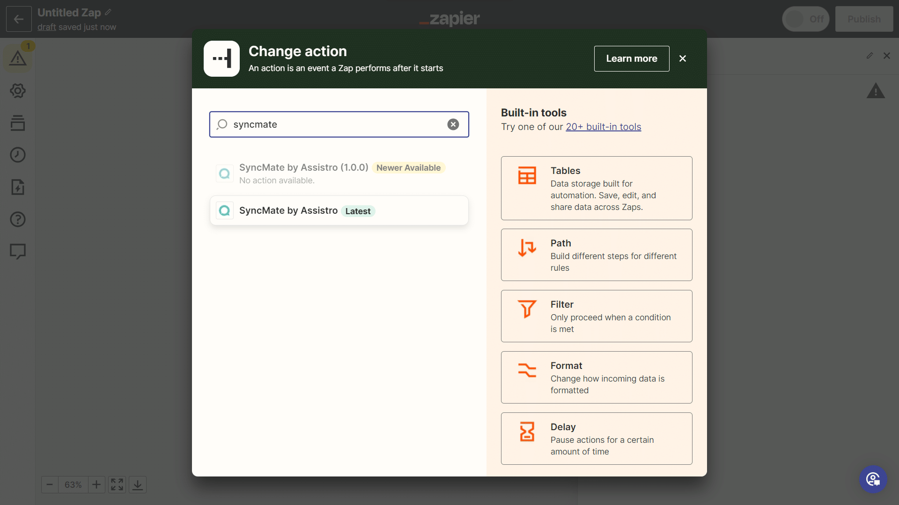The height and width of the screenshot is (505, 899).
Task: Open the 20+ built-in tools link
Action: 603,127
